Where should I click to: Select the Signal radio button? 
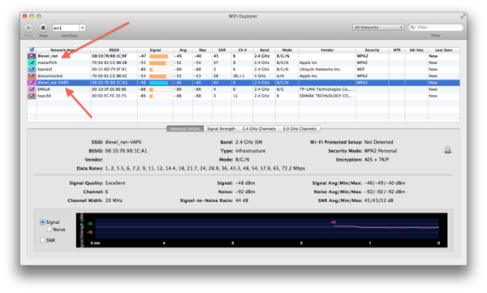[42, 222]
